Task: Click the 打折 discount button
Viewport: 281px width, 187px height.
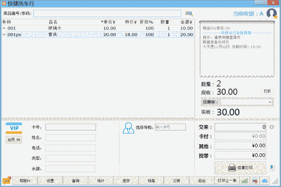Action: (267, 91)
